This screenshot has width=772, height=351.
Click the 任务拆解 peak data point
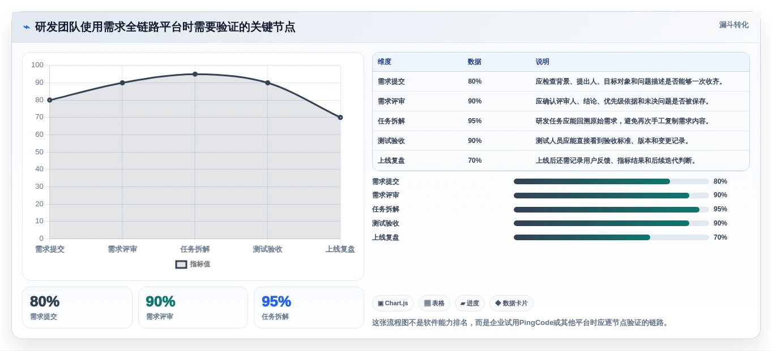[x=195, y=74]
